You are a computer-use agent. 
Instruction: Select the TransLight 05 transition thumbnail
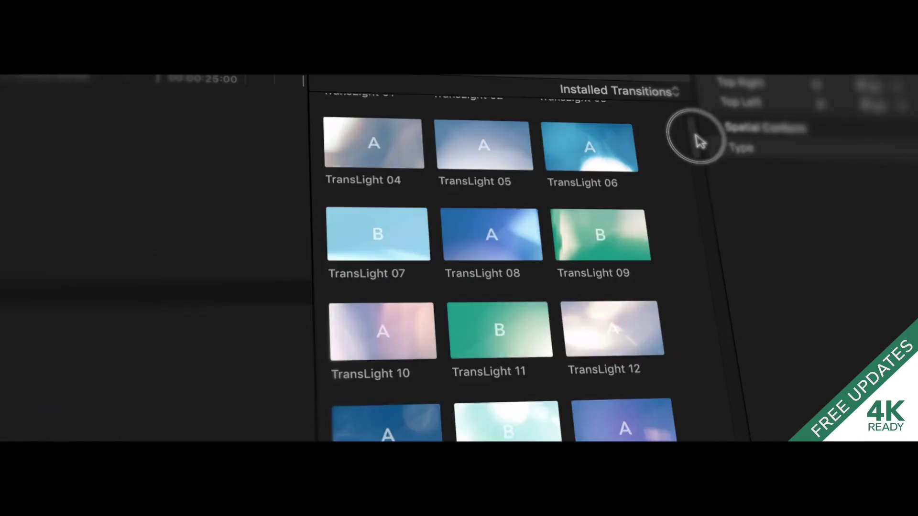[483, 145]
